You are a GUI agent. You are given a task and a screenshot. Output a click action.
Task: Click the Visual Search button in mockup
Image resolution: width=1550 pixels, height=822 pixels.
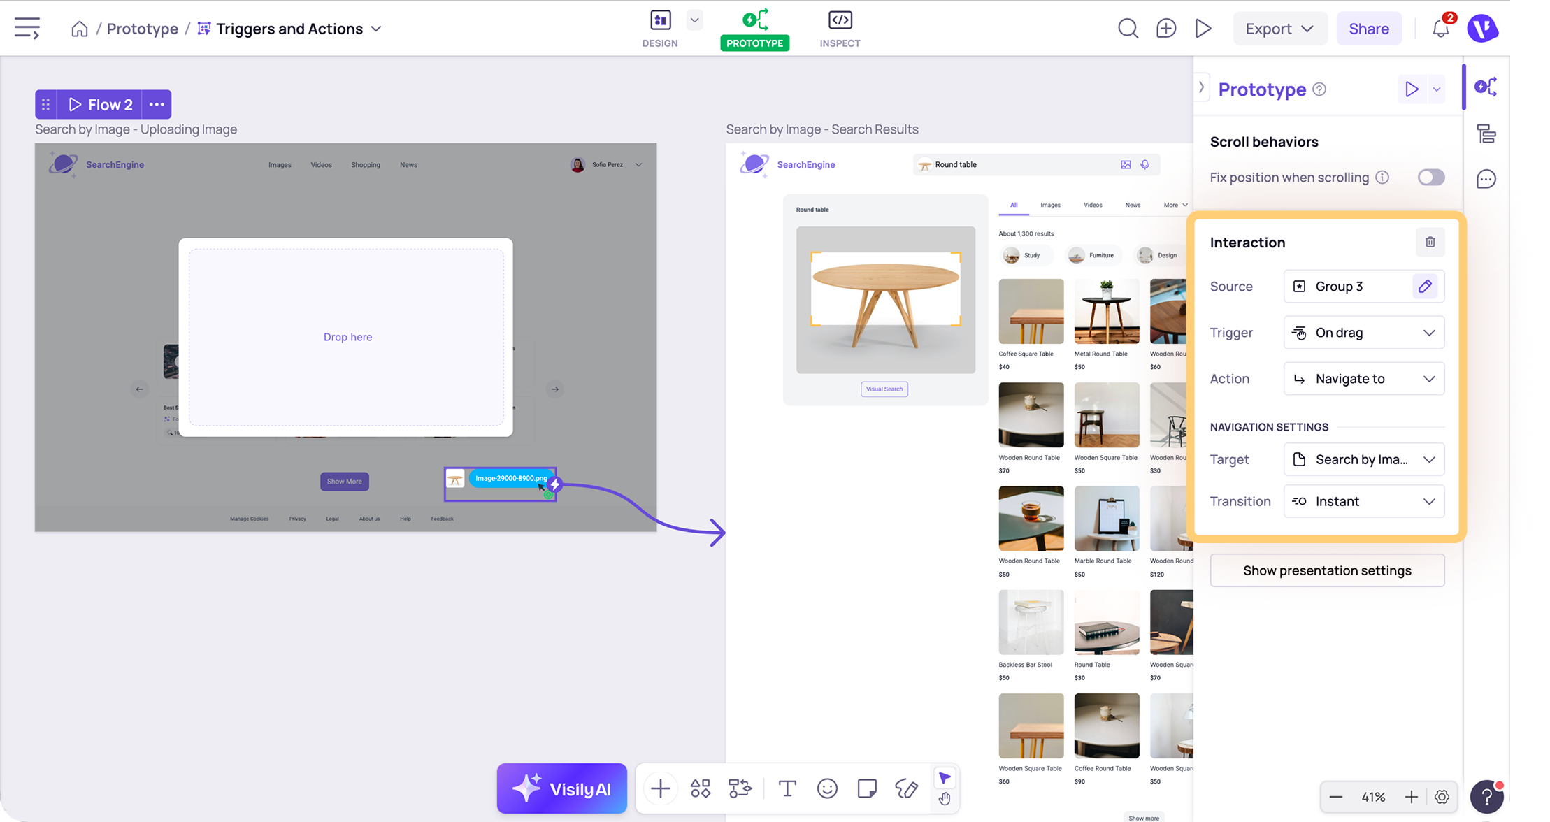click(884, 389)
